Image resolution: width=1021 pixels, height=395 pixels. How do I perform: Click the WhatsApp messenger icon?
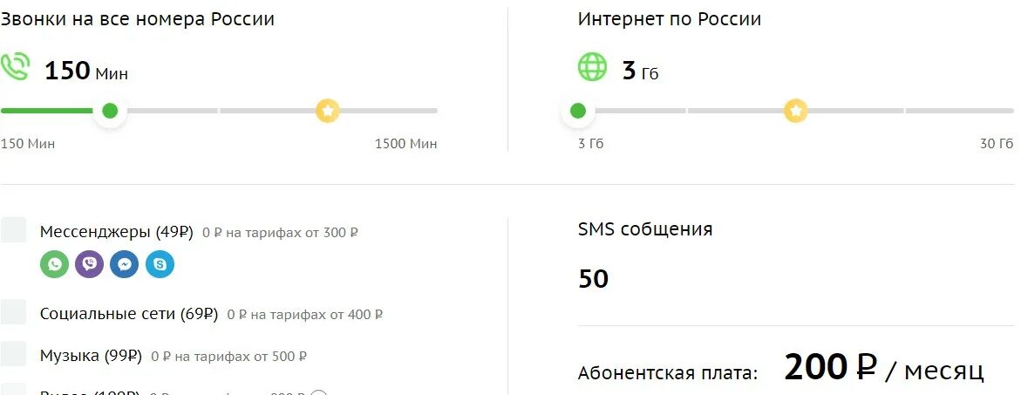[x=54, y=264]
